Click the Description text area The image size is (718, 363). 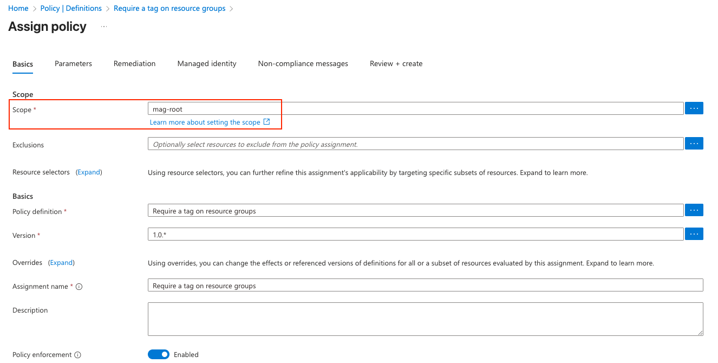pos(425,319)
